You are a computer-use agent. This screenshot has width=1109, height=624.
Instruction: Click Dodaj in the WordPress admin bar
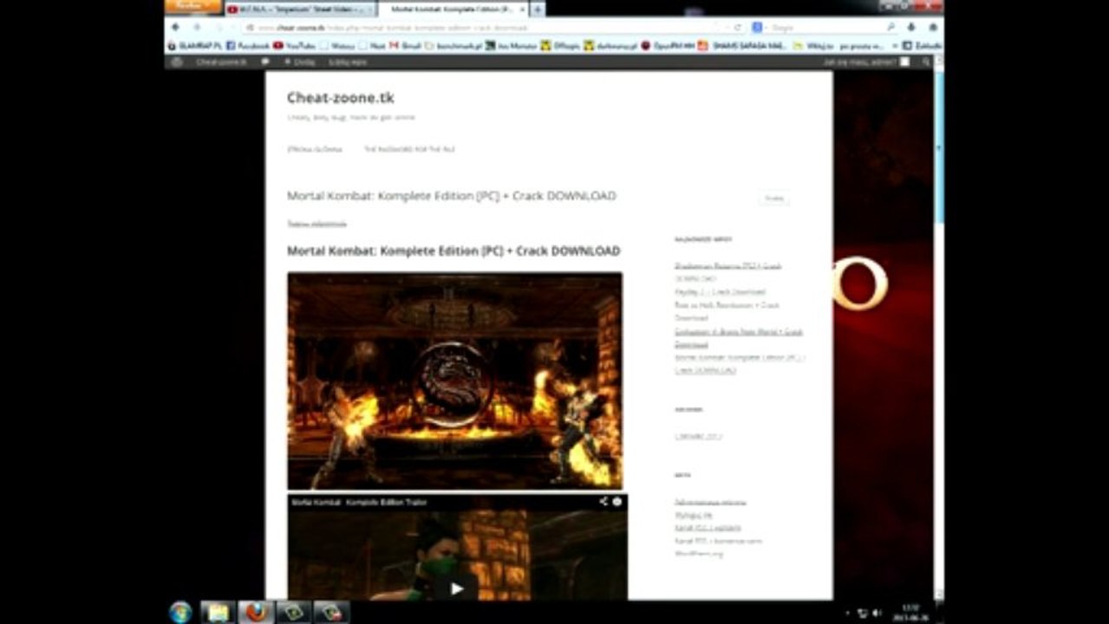pos(299,62)
